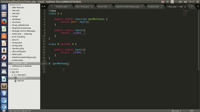Screen dimensions: 200x112
Task: Select netbeans-8.2.desktop in Open Files
Action: 22,66
